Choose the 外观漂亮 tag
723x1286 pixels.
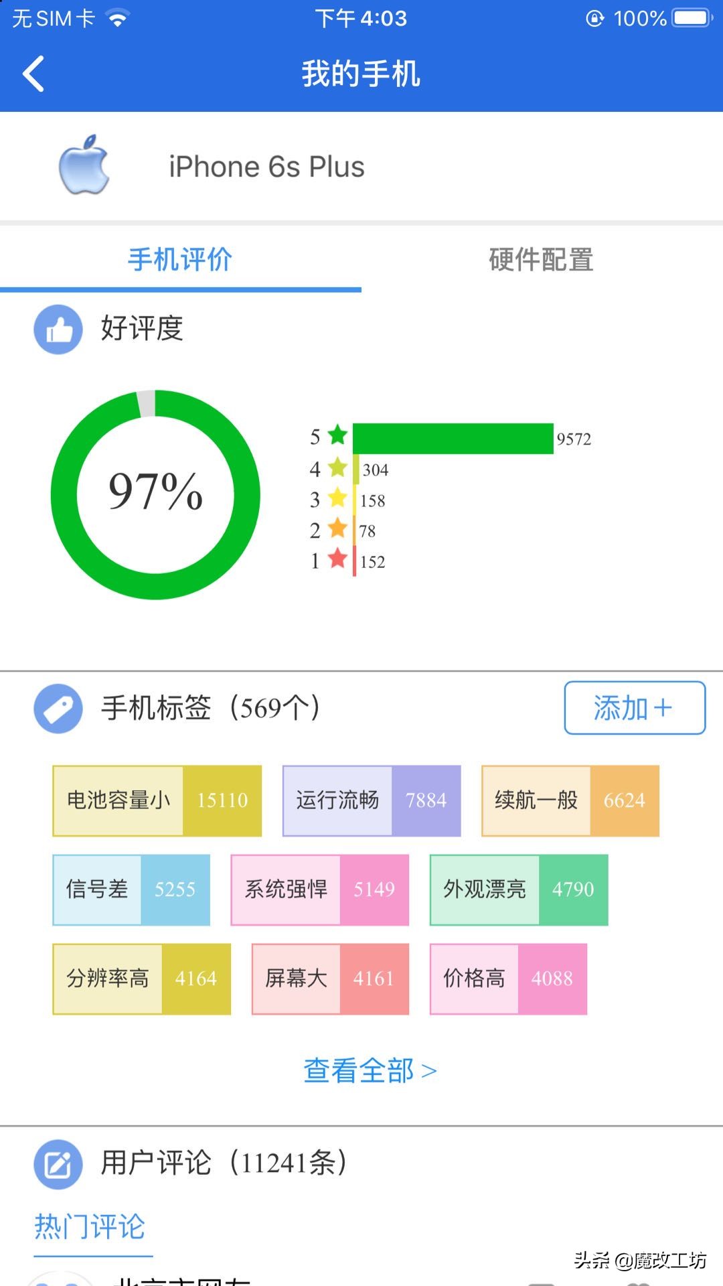coord(519,889)
